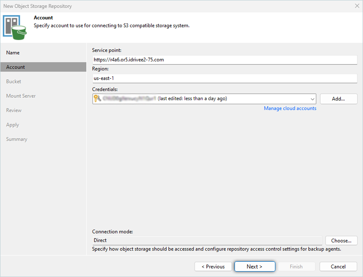363x277 pixels.
Task: Open the Bucket step in sidebar
Action: coord(13,82)
